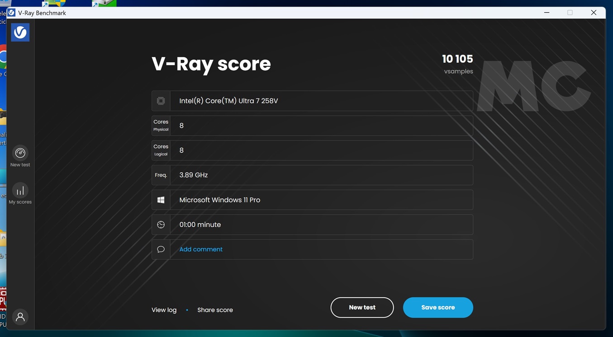Viewport: 613px width, 337px height.
Task: Click Add comment link
Action: (x=201, y=249)
